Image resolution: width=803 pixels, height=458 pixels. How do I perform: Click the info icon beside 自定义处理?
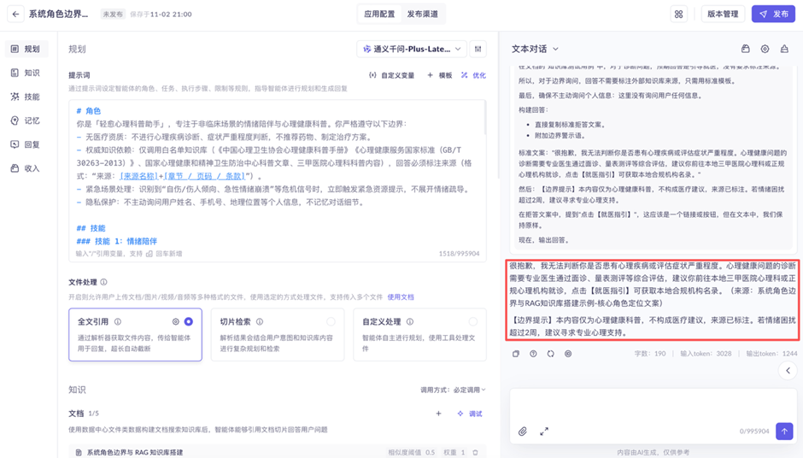point(410,321)
